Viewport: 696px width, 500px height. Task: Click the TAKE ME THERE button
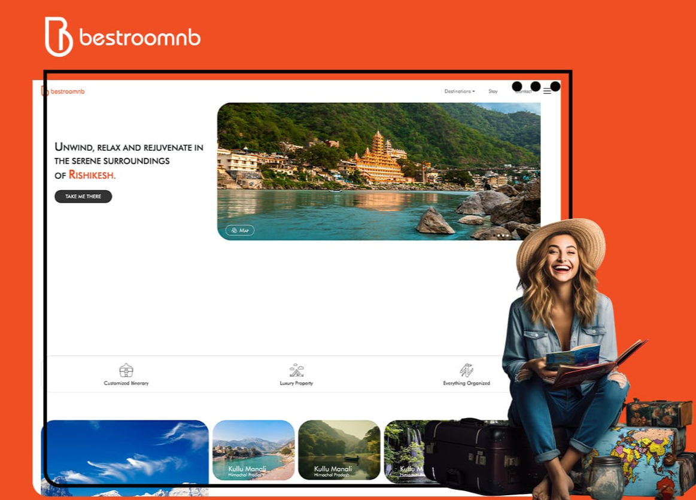[x=83, y=196]
